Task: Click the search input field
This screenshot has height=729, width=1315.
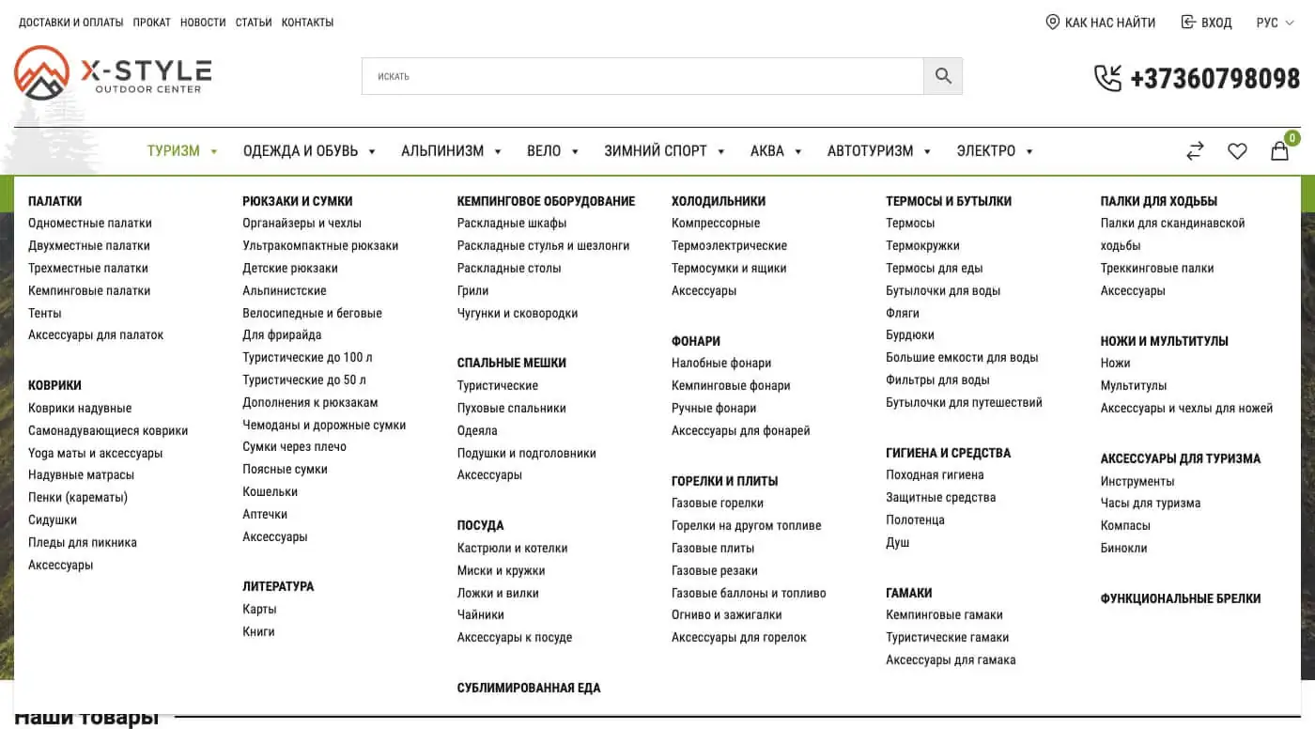Action: 643,76
